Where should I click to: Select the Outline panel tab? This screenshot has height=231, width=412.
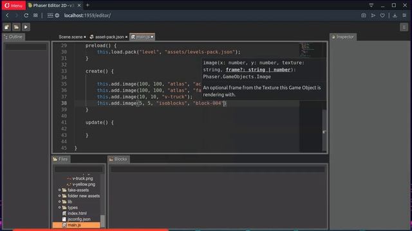click(14, 37)
